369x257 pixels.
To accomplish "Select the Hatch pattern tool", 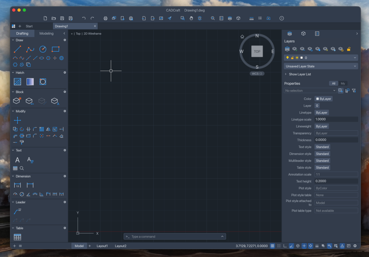I will (17, 82).
